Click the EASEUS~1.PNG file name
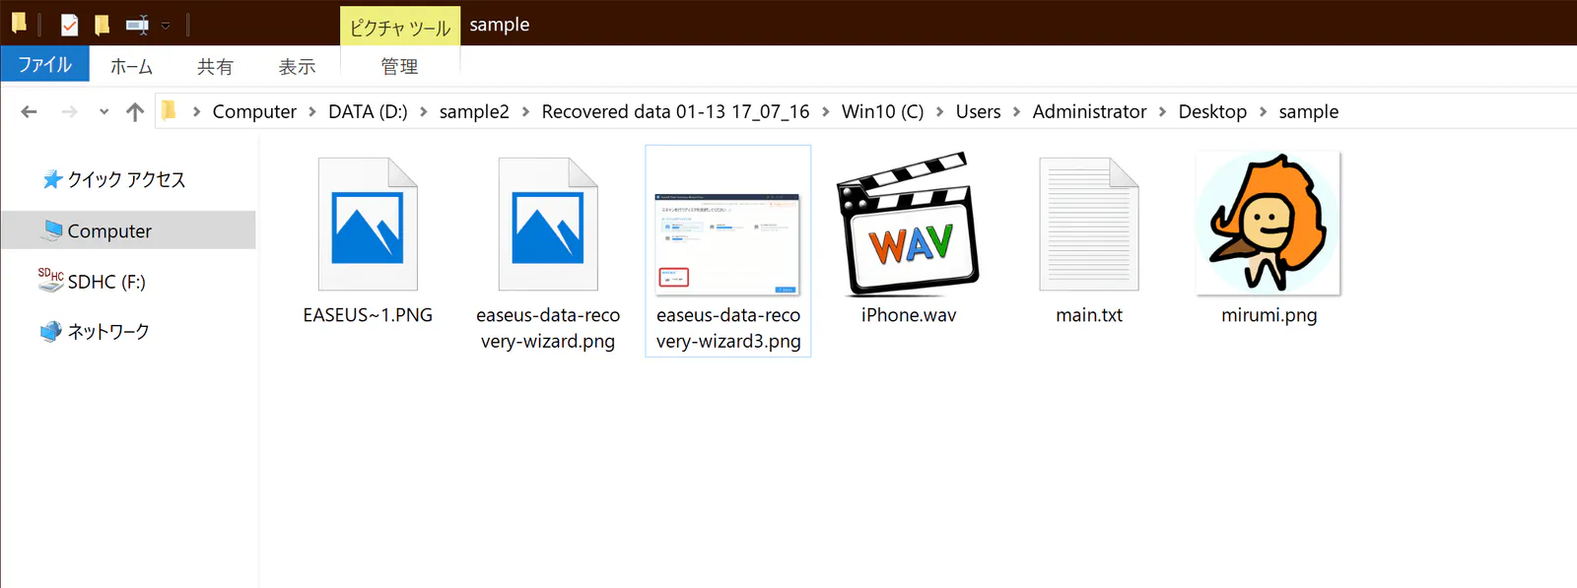Screen dimensions: 1577x588 [368, 315]
